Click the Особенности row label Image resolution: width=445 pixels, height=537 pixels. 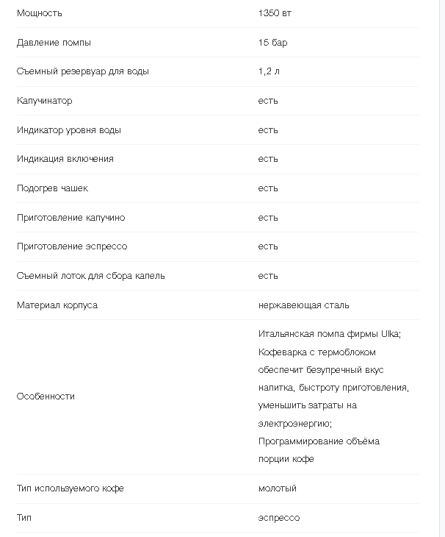click(46, 396)
